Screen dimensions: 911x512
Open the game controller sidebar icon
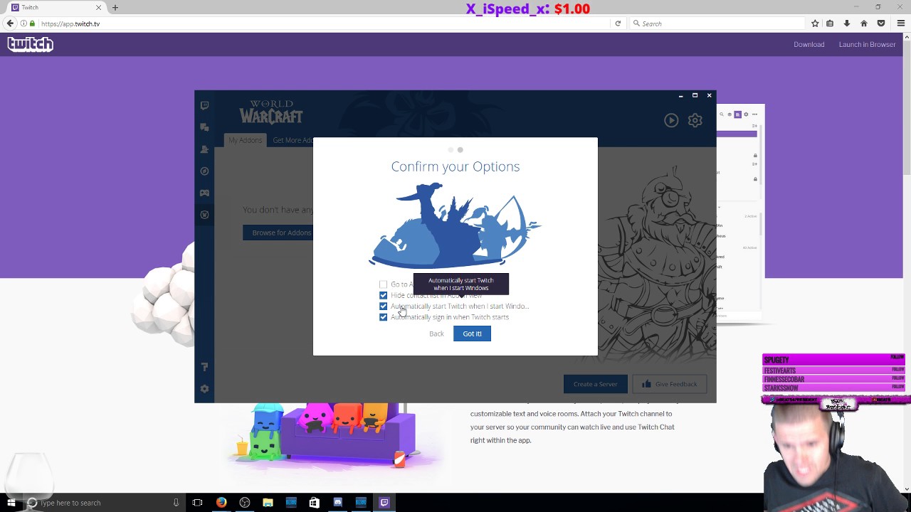pos(204,193)
